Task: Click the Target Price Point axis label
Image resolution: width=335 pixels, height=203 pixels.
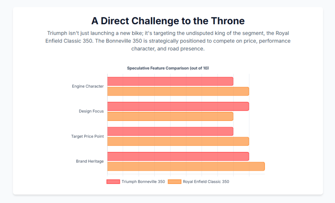Action: pyautogui.click(x=87, y=136)
